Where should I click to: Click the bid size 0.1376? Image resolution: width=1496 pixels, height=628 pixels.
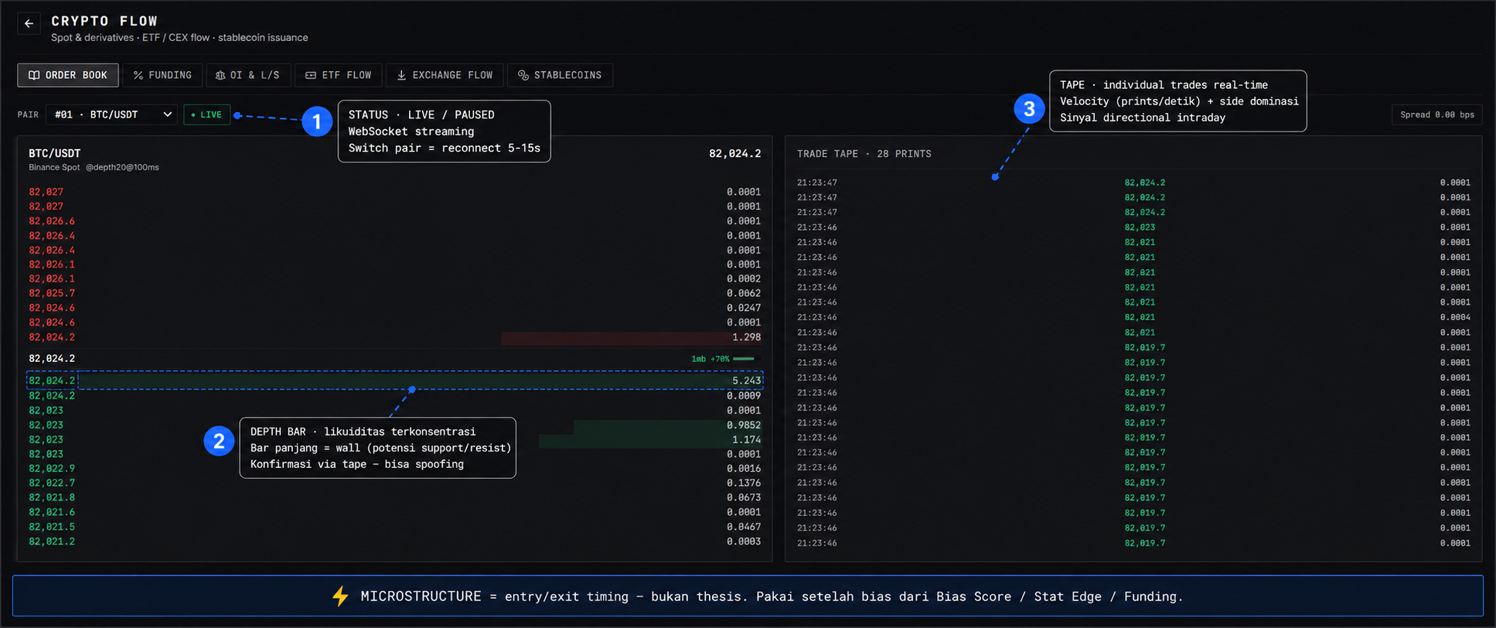pyautogui.click(x=744, y=483)
